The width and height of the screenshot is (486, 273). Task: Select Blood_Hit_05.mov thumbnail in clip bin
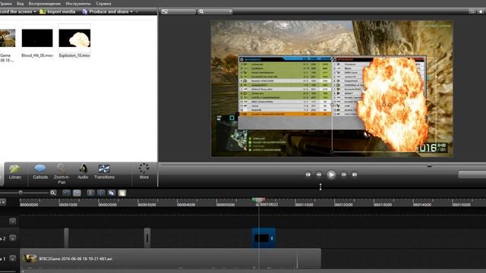[37, 38]
